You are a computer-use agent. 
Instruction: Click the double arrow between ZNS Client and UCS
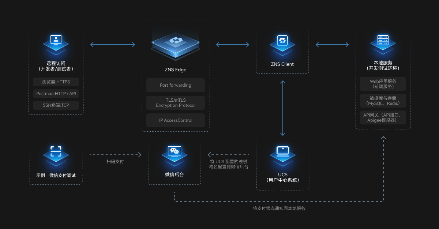282,108
